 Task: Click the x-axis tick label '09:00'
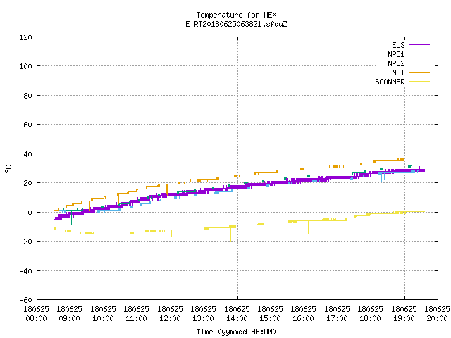[69, 318]
